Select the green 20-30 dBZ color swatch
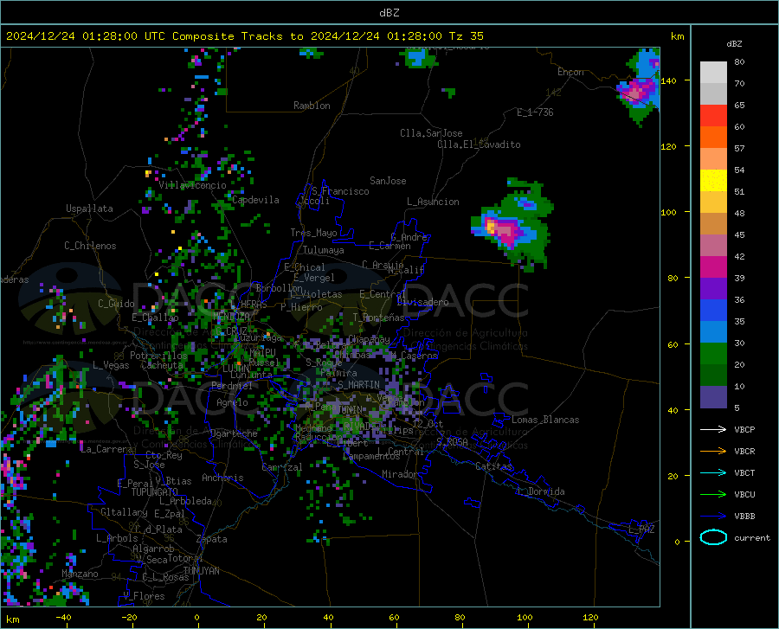The height and width of the screenshot is (629, 779). click(x=713, y=354)
